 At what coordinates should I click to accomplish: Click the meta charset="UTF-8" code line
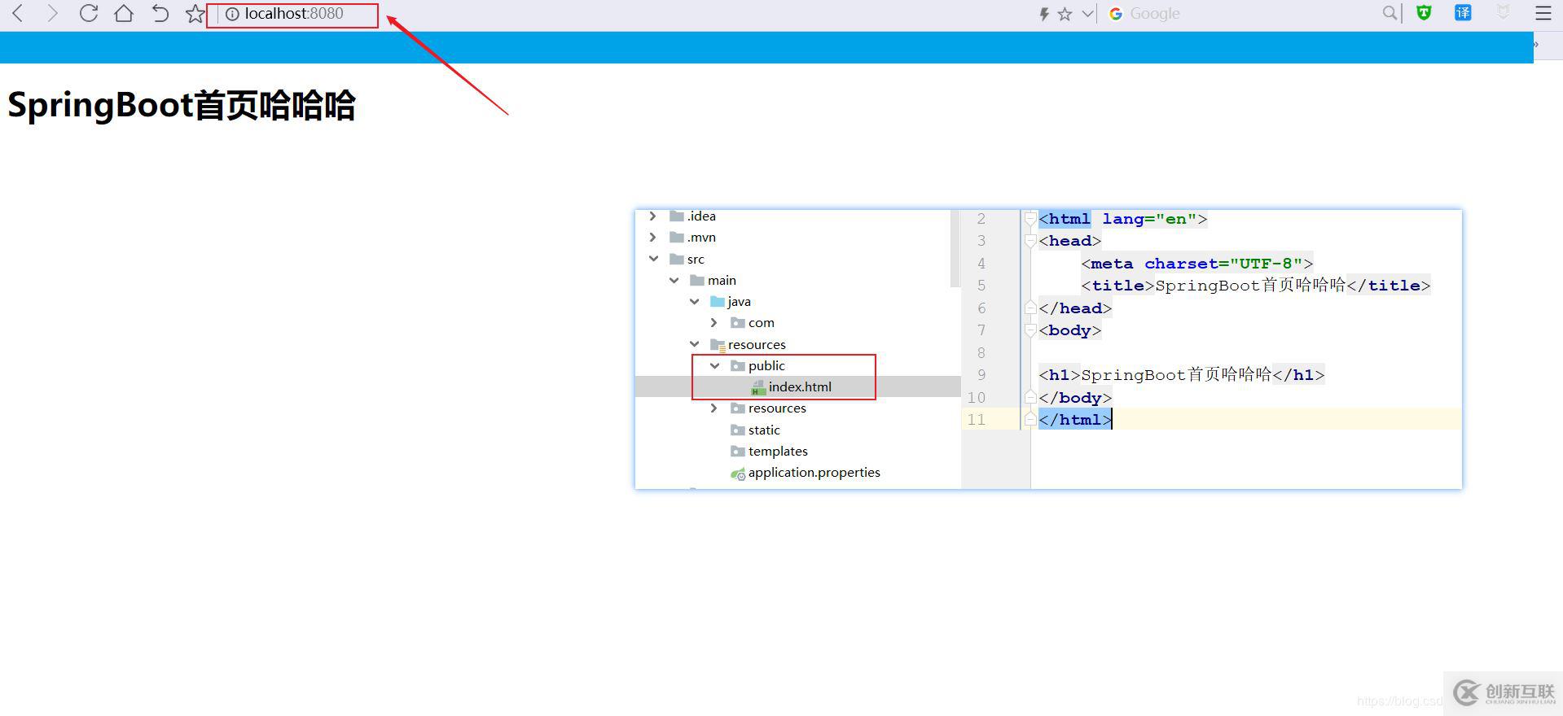[x=1197, y=264]
